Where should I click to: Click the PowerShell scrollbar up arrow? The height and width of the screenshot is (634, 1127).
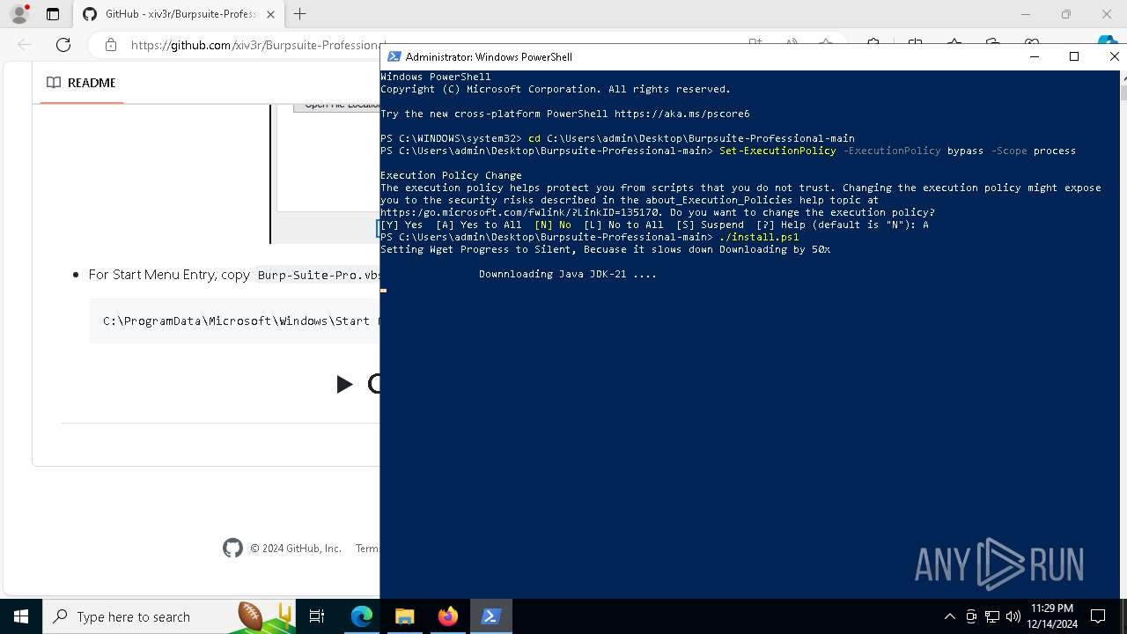click(x=1123, y=77)
